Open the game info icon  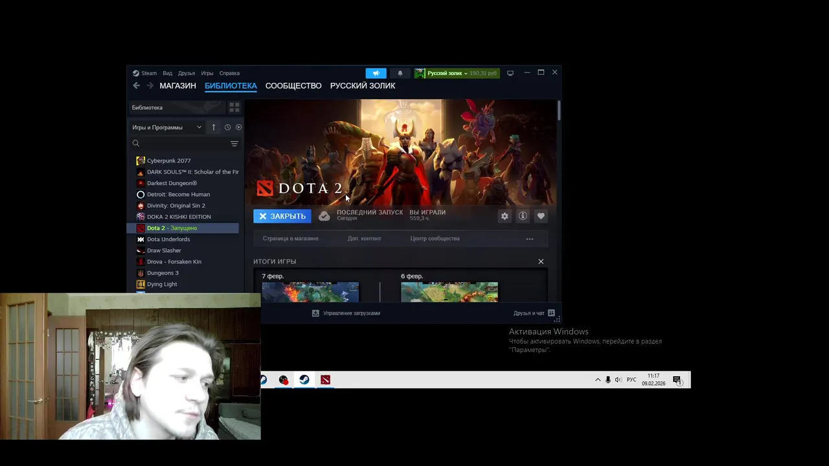point(523,216)
